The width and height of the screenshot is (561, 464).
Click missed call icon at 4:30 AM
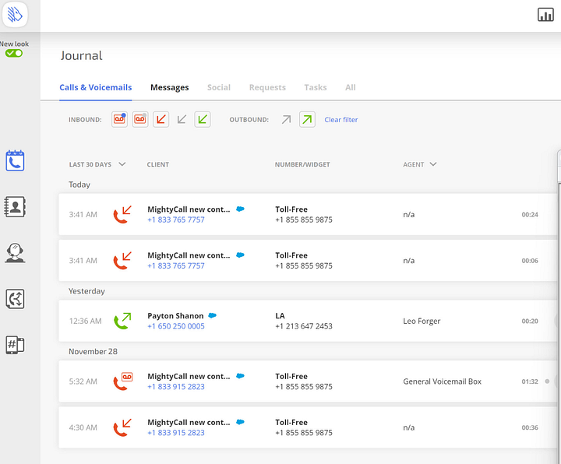click(x=122, y=427)
